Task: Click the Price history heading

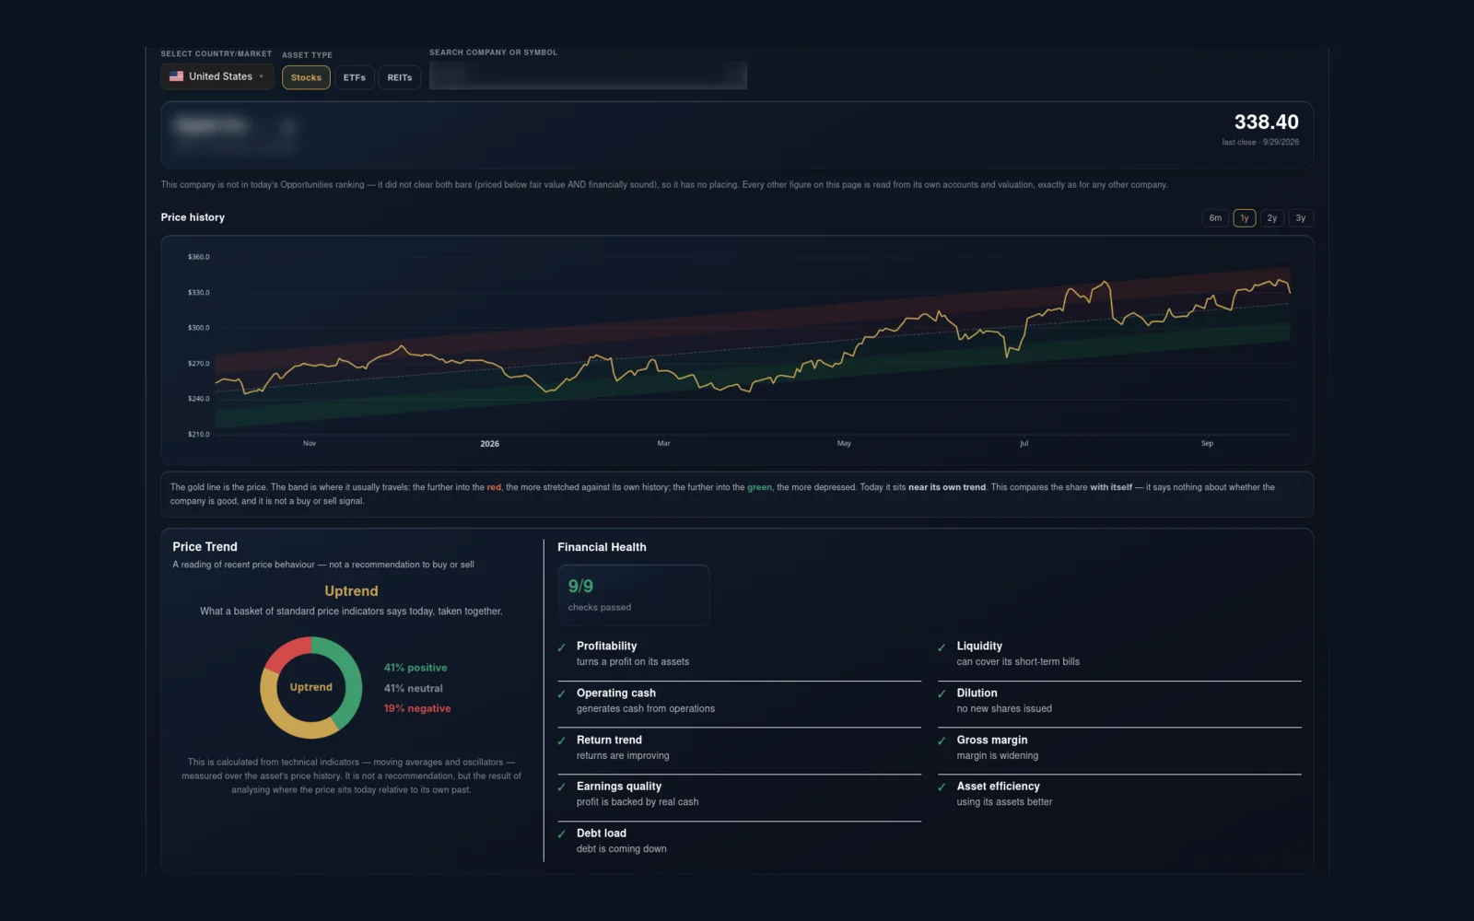Action: 193,217
